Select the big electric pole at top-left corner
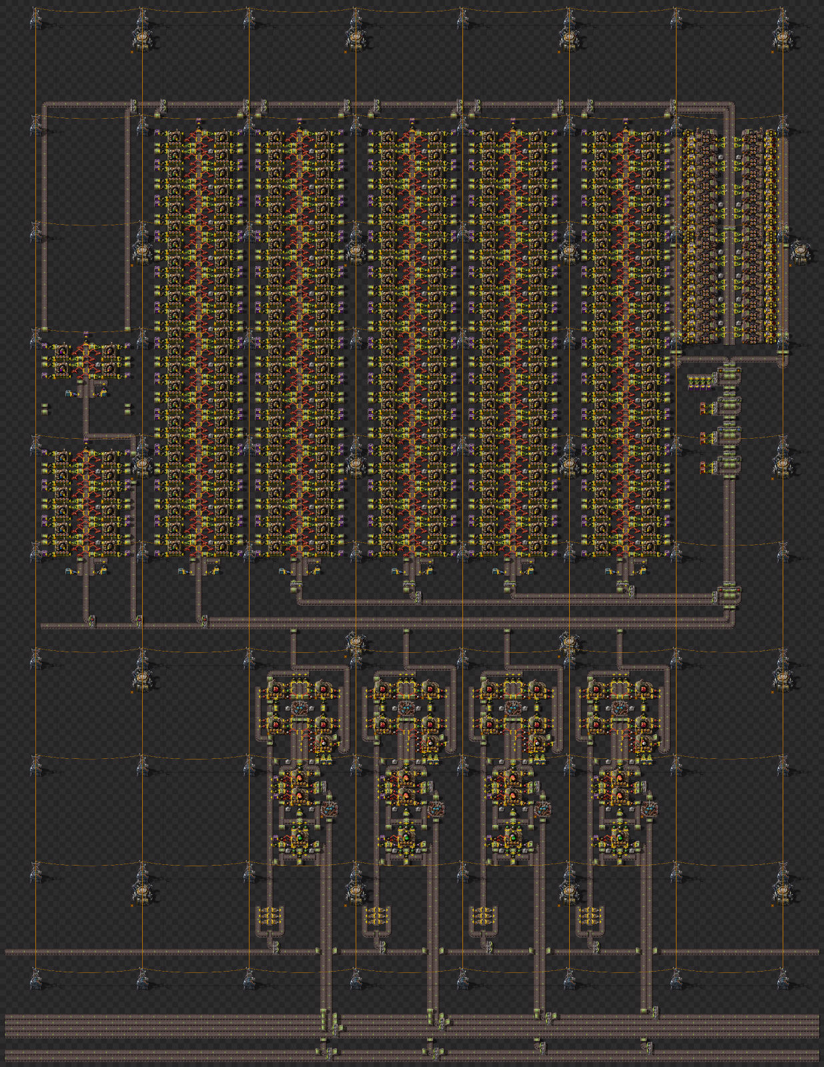The height and width of the screenshot is (1067, 824). click(36, 19)
